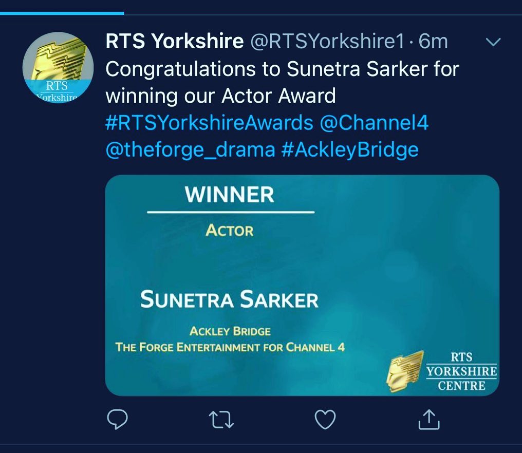Click the blue progress bar at top
522x453 pixels.
pyautogui.click(x=62, y=13)
